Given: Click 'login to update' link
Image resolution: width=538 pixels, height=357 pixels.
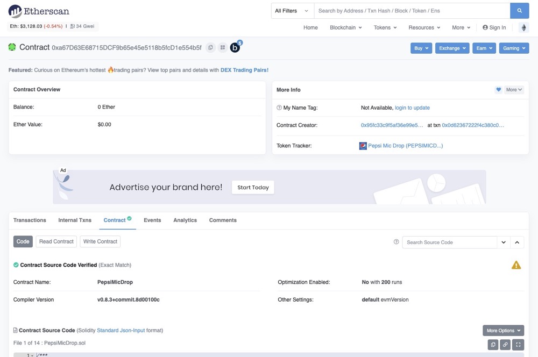Looking at the screenshot, I should pos(412,108).
